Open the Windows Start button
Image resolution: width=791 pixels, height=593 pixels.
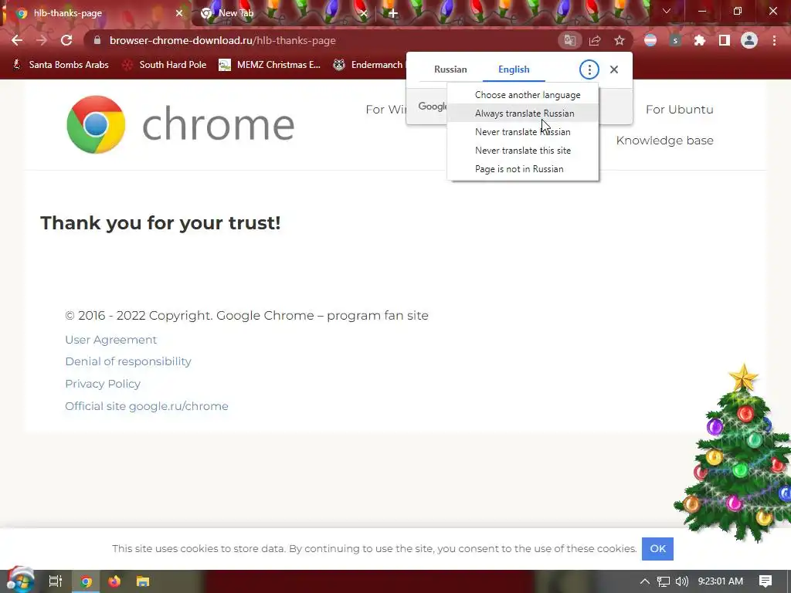20,581
